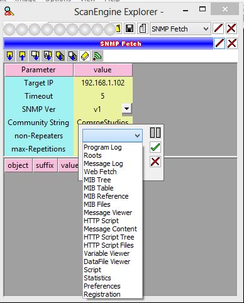Click the yellow stacked boxes copy icon
Viewport: 244px width, 303px height.
tap(60, 56)
